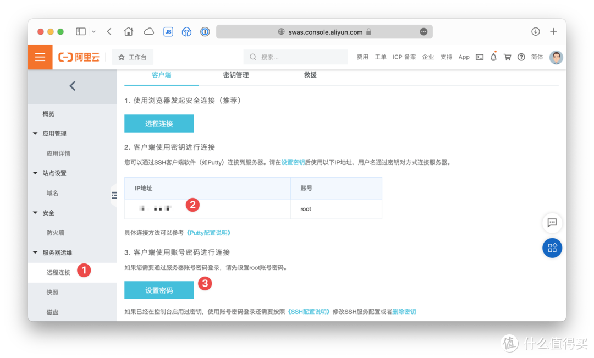Viewport: 594px width, 358px height.
Task: Click the cube extension icon
Action: point(186,32)
